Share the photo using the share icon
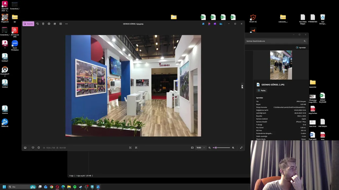Viewport: 339px width, 190px height. [55, 24]
